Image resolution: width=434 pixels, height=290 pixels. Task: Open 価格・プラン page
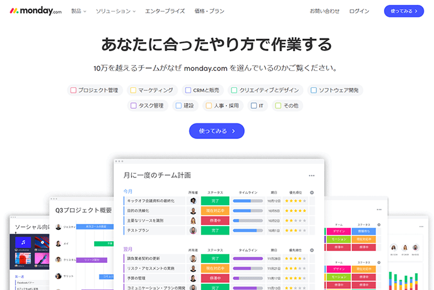click(209, 11)
